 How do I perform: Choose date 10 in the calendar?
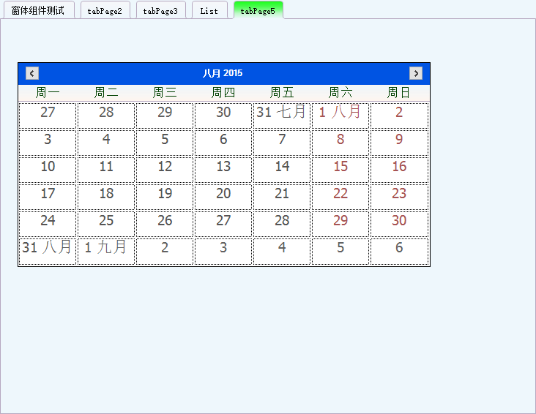48,170
